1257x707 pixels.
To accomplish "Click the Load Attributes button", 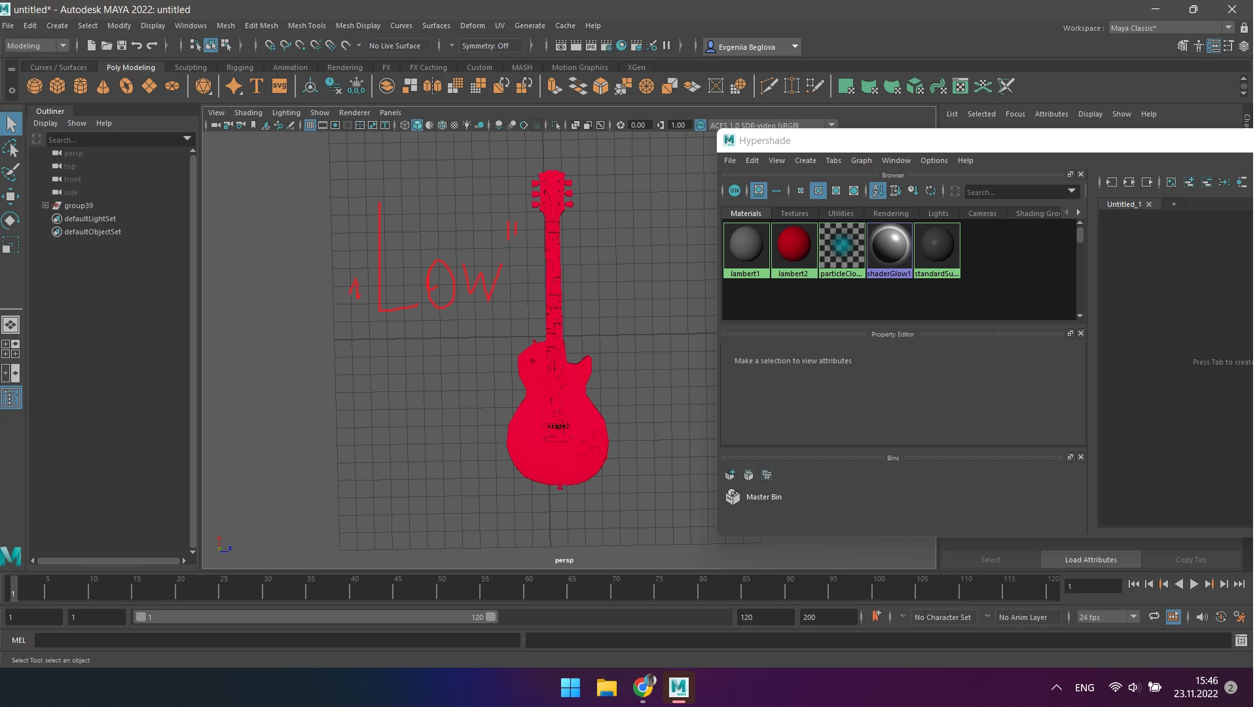I will coord(1090,560).
